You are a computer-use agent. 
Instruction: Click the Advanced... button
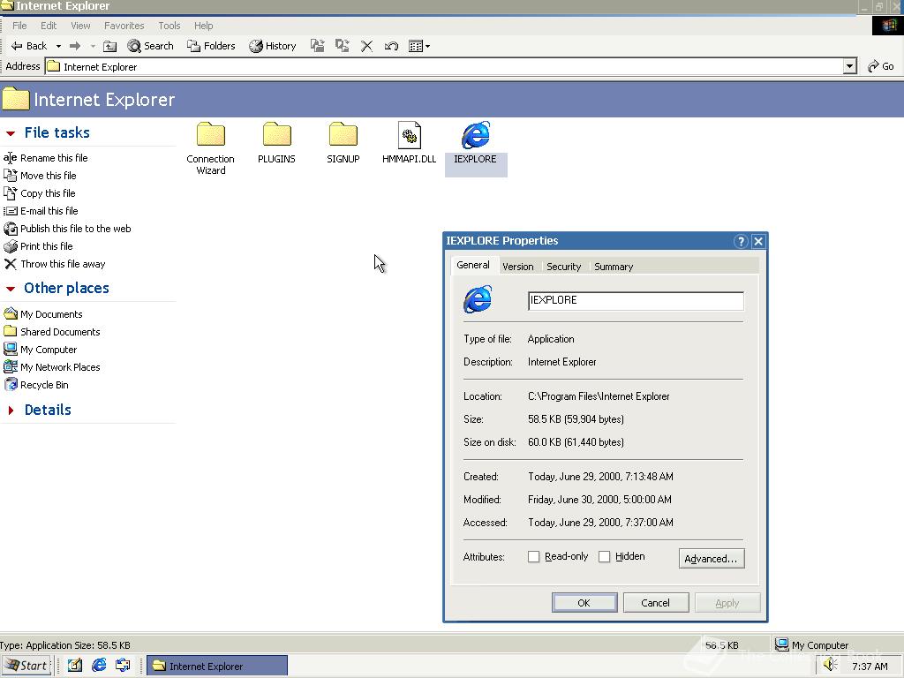(711, 559)
